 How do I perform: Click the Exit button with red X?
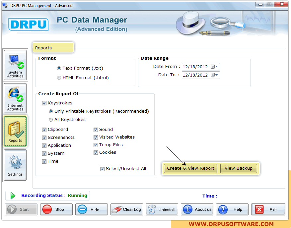click(x=268, y=209)
